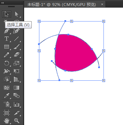Choose the Pen tool

click(7, 31)
